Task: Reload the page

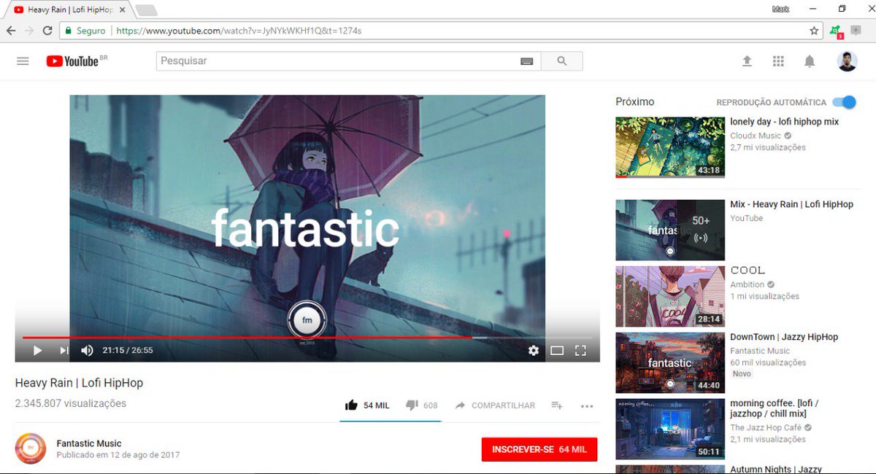Action: coord(47,31)
